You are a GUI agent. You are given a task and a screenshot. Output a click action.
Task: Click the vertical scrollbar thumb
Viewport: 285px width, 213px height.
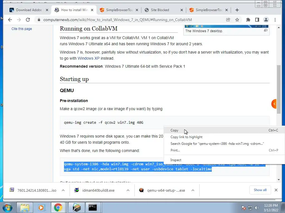point(279,89)
